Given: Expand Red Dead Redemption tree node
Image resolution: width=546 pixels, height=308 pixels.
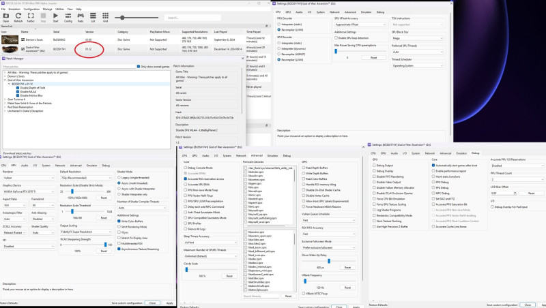Looking at the screenshot, I should click(x=5, y=107).
